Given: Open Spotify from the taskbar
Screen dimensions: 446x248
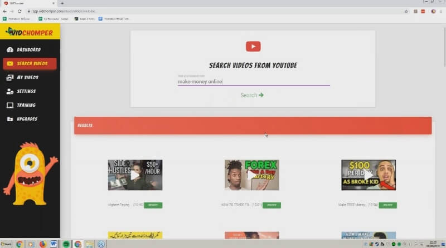Looking at the screenshot, I should 66,244.
